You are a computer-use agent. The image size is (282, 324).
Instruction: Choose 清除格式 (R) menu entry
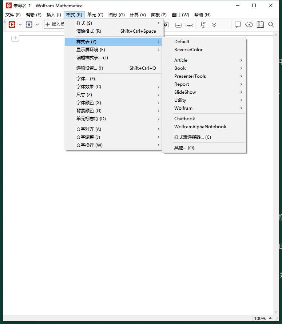113,31
